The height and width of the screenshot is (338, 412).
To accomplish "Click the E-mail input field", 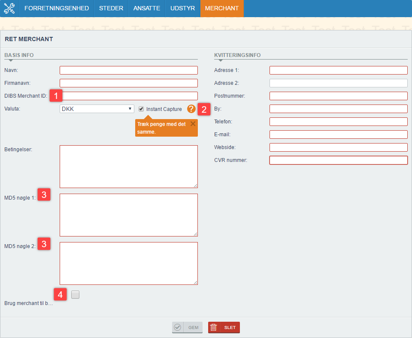I will coord(339,135).
